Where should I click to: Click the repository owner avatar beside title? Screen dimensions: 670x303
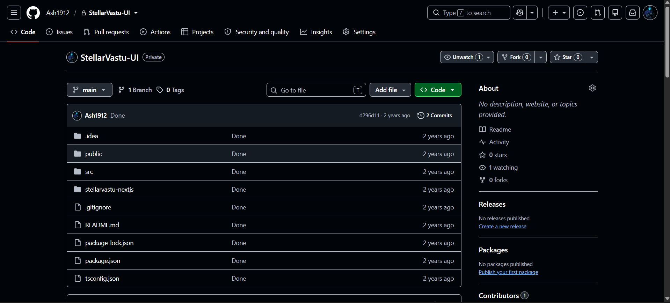[72, 57]
